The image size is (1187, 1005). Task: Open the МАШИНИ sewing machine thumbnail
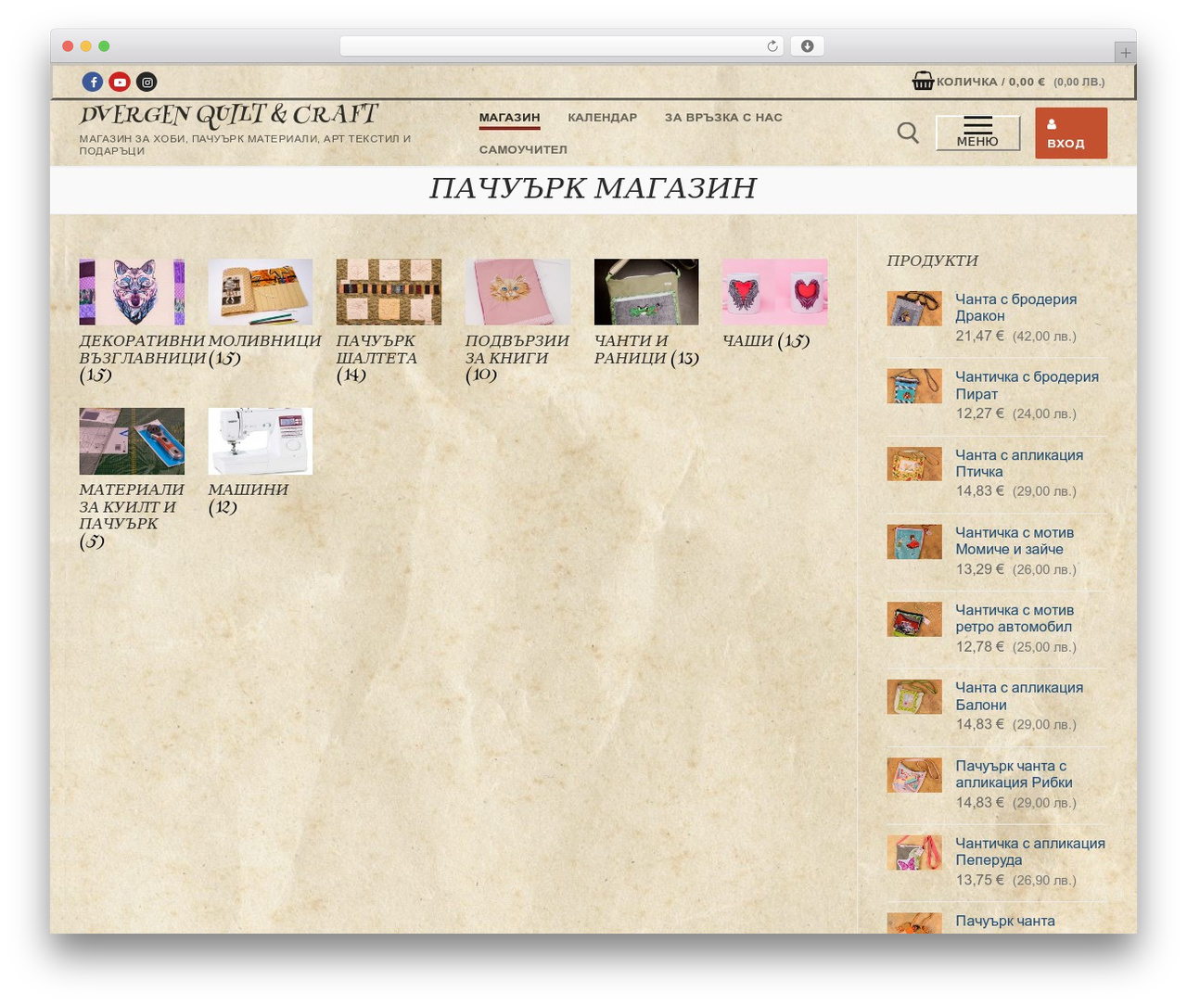[x=261, y=441]
